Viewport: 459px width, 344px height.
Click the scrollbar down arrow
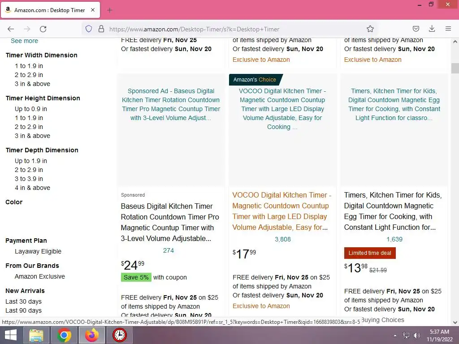coord(455,322)
